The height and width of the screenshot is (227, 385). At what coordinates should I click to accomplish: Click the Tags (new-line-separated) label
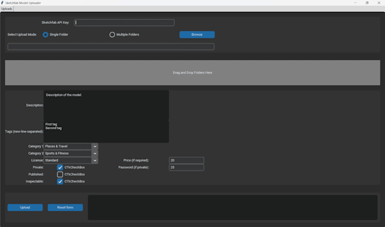24,132
